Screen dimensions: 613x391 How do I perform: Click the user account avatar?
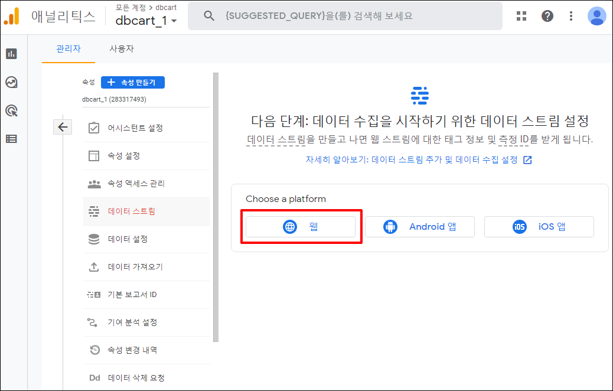click(596, 16)
